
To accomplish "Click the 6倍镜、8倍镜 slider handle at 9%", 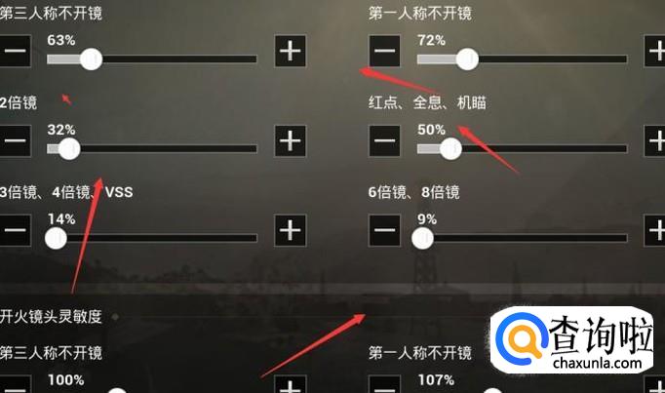I will click(422, 238).
